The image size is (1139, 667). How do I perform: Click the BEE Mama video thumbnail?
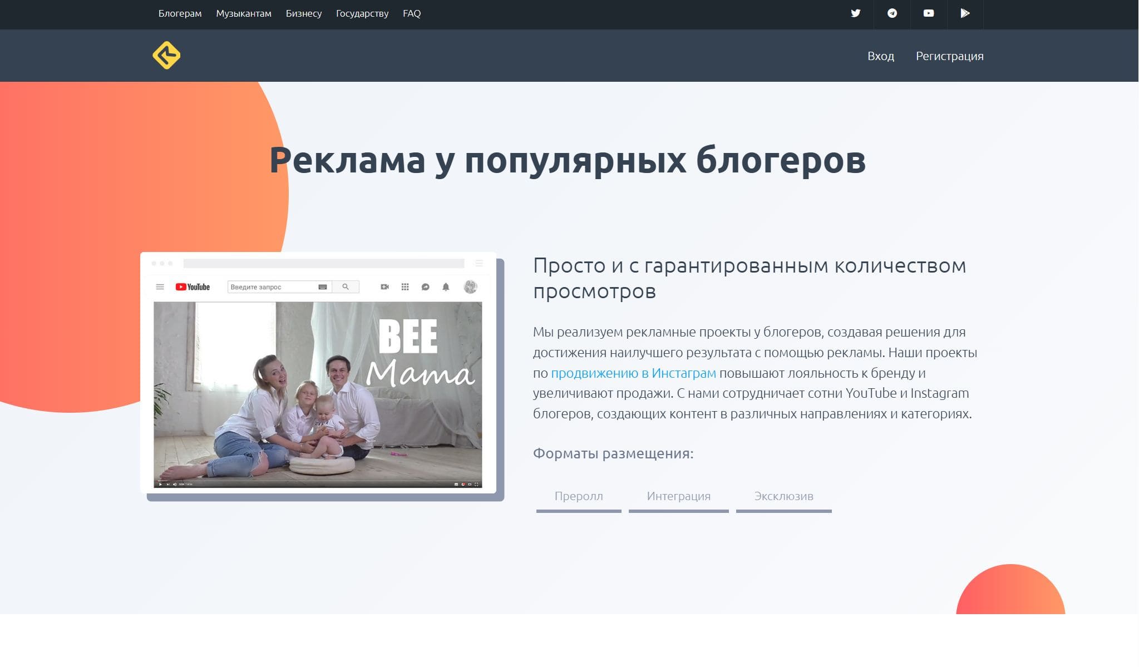[318, 394]
